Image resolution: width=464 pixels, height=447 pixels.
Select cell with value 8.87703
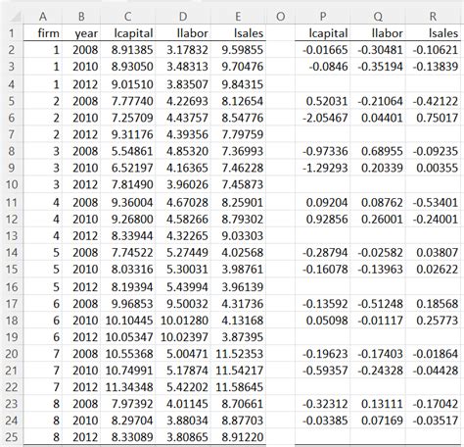coord(238,421)
